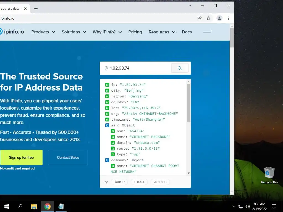Click the notebook app icon on taskbar
Screen dimensions: 283x212
pos(61,206)
